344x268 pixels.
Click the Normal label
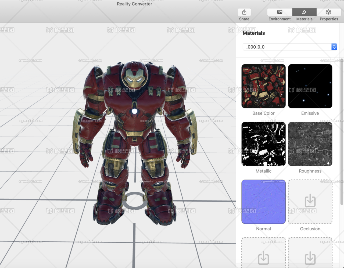coord(263,229)
